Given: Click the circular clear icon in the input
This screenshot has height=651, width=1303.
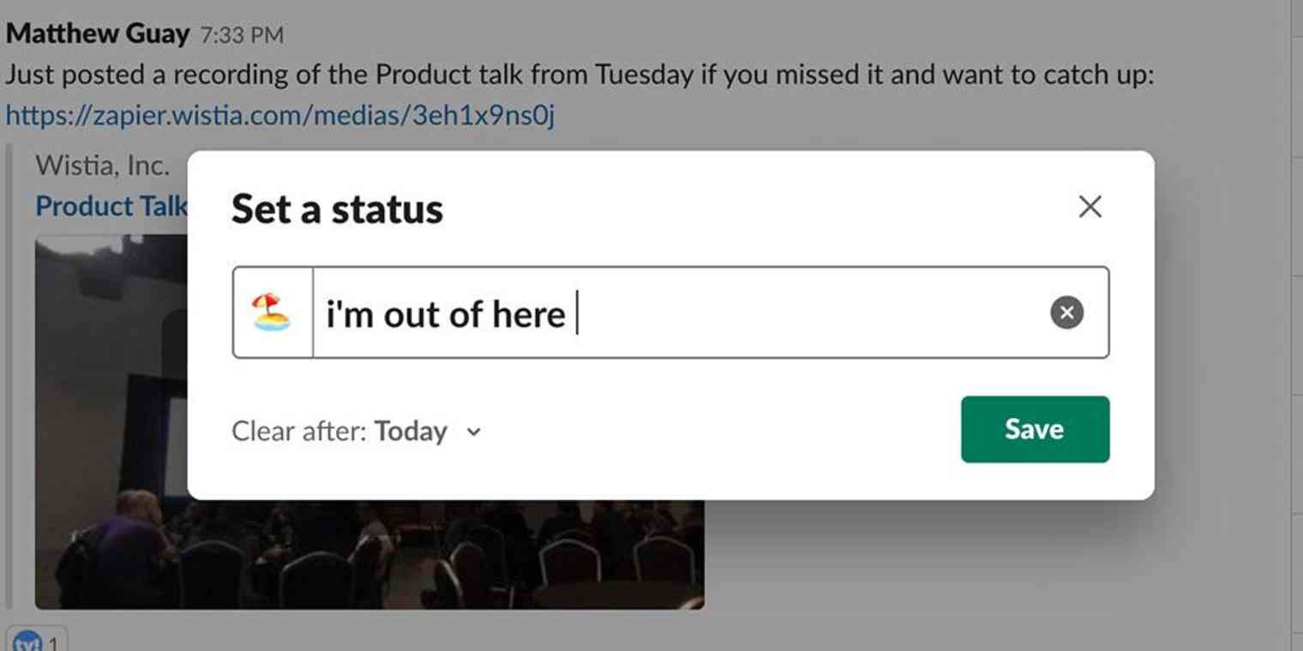Looking at the screenshot, I should (1066, 312).
